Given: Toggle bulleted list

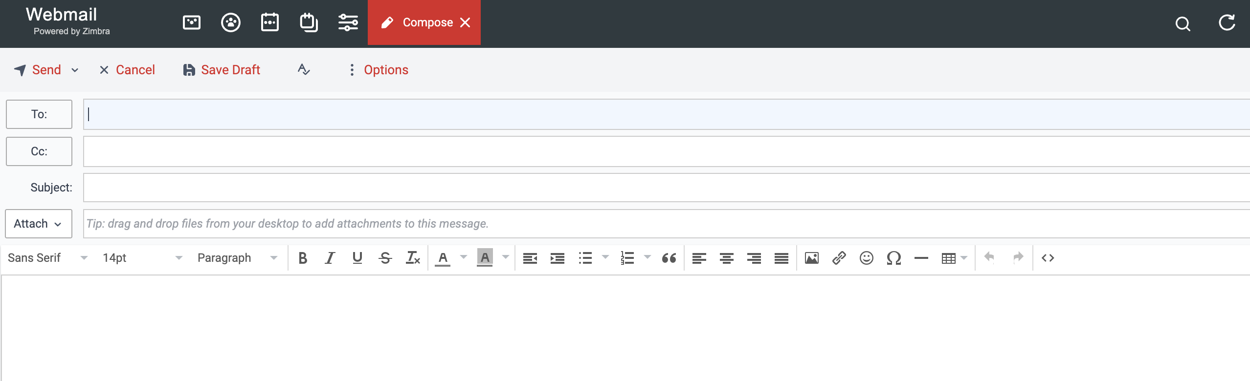Looking at the screenshot, I should [585, 258].
